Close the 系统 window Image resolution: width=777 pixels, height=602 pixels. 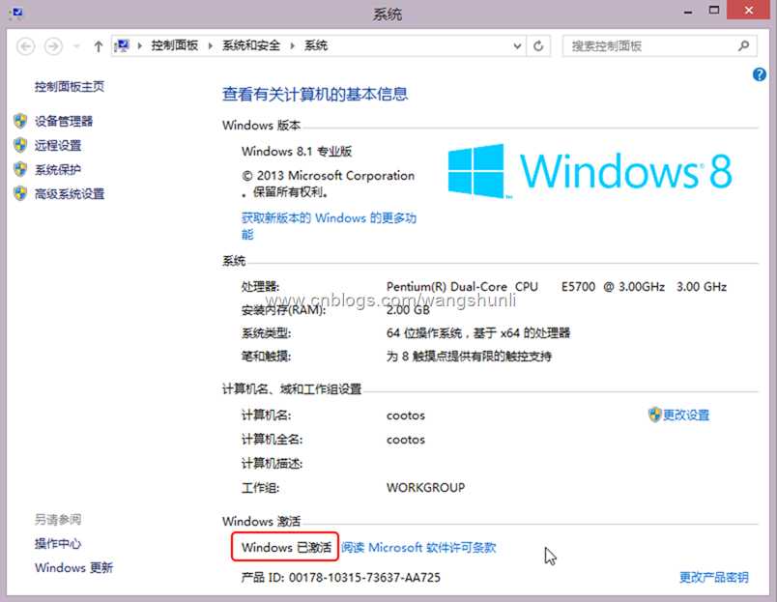point(748,11)
